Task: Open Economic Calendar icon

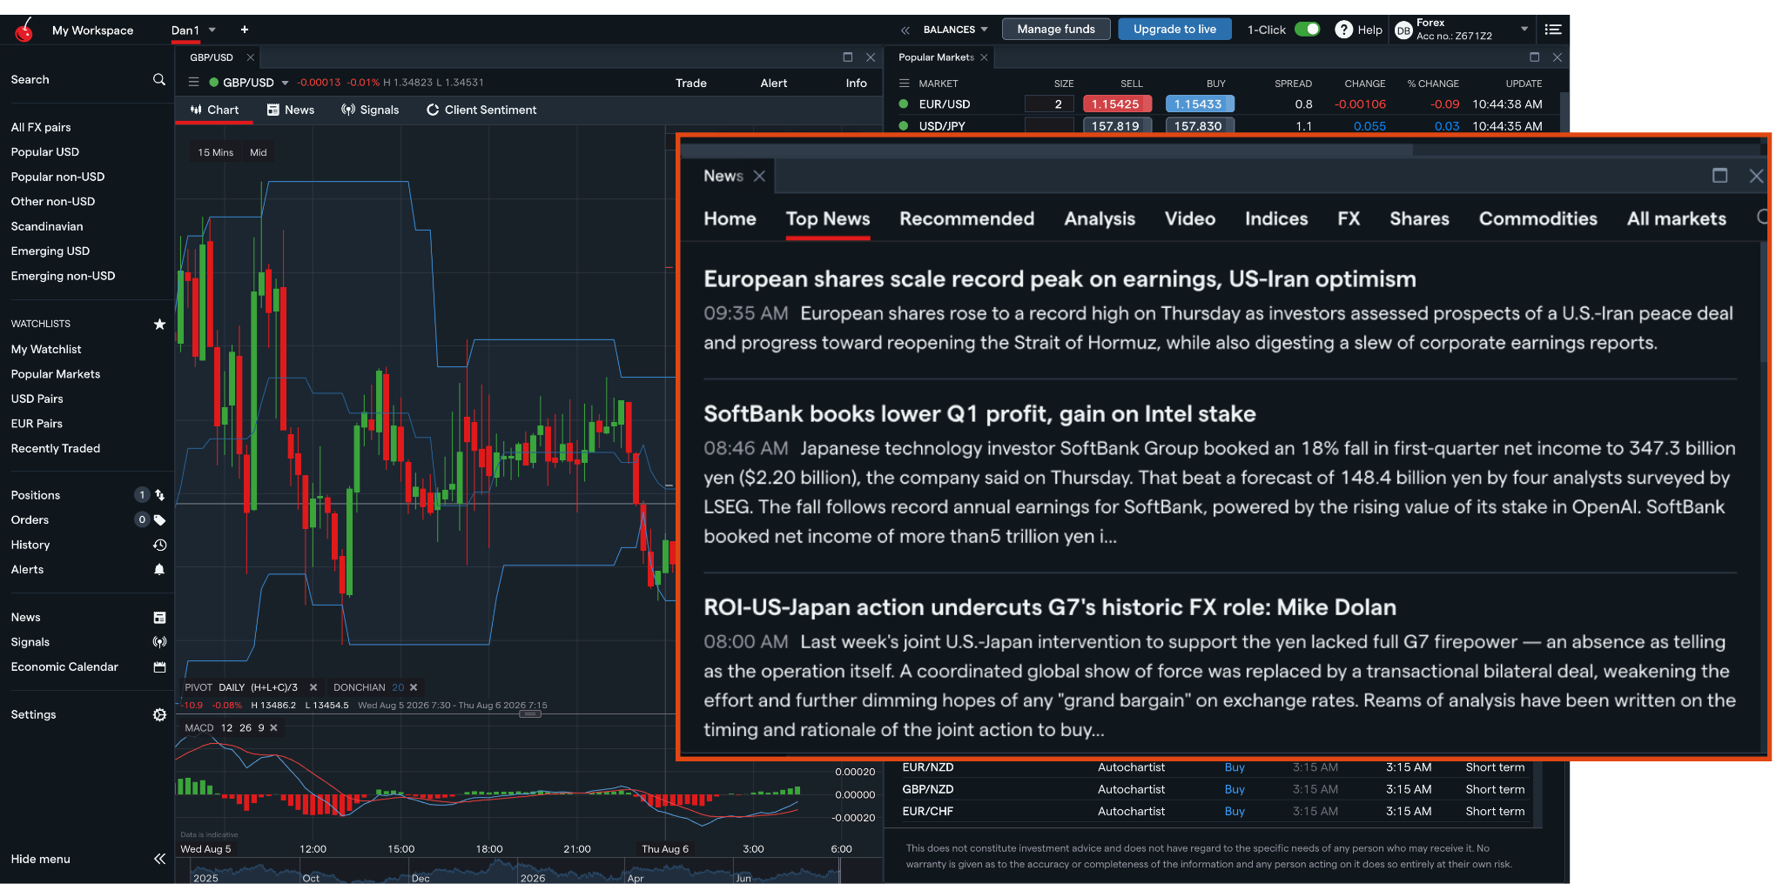Action: tap(159, 666)
